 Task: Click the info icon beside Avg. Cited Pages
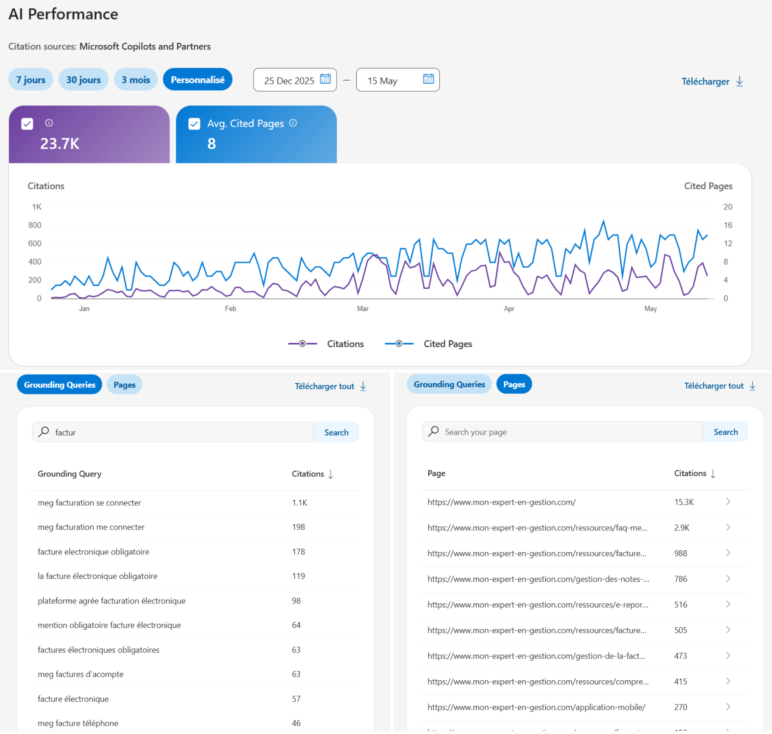click(x=293, y=123)
